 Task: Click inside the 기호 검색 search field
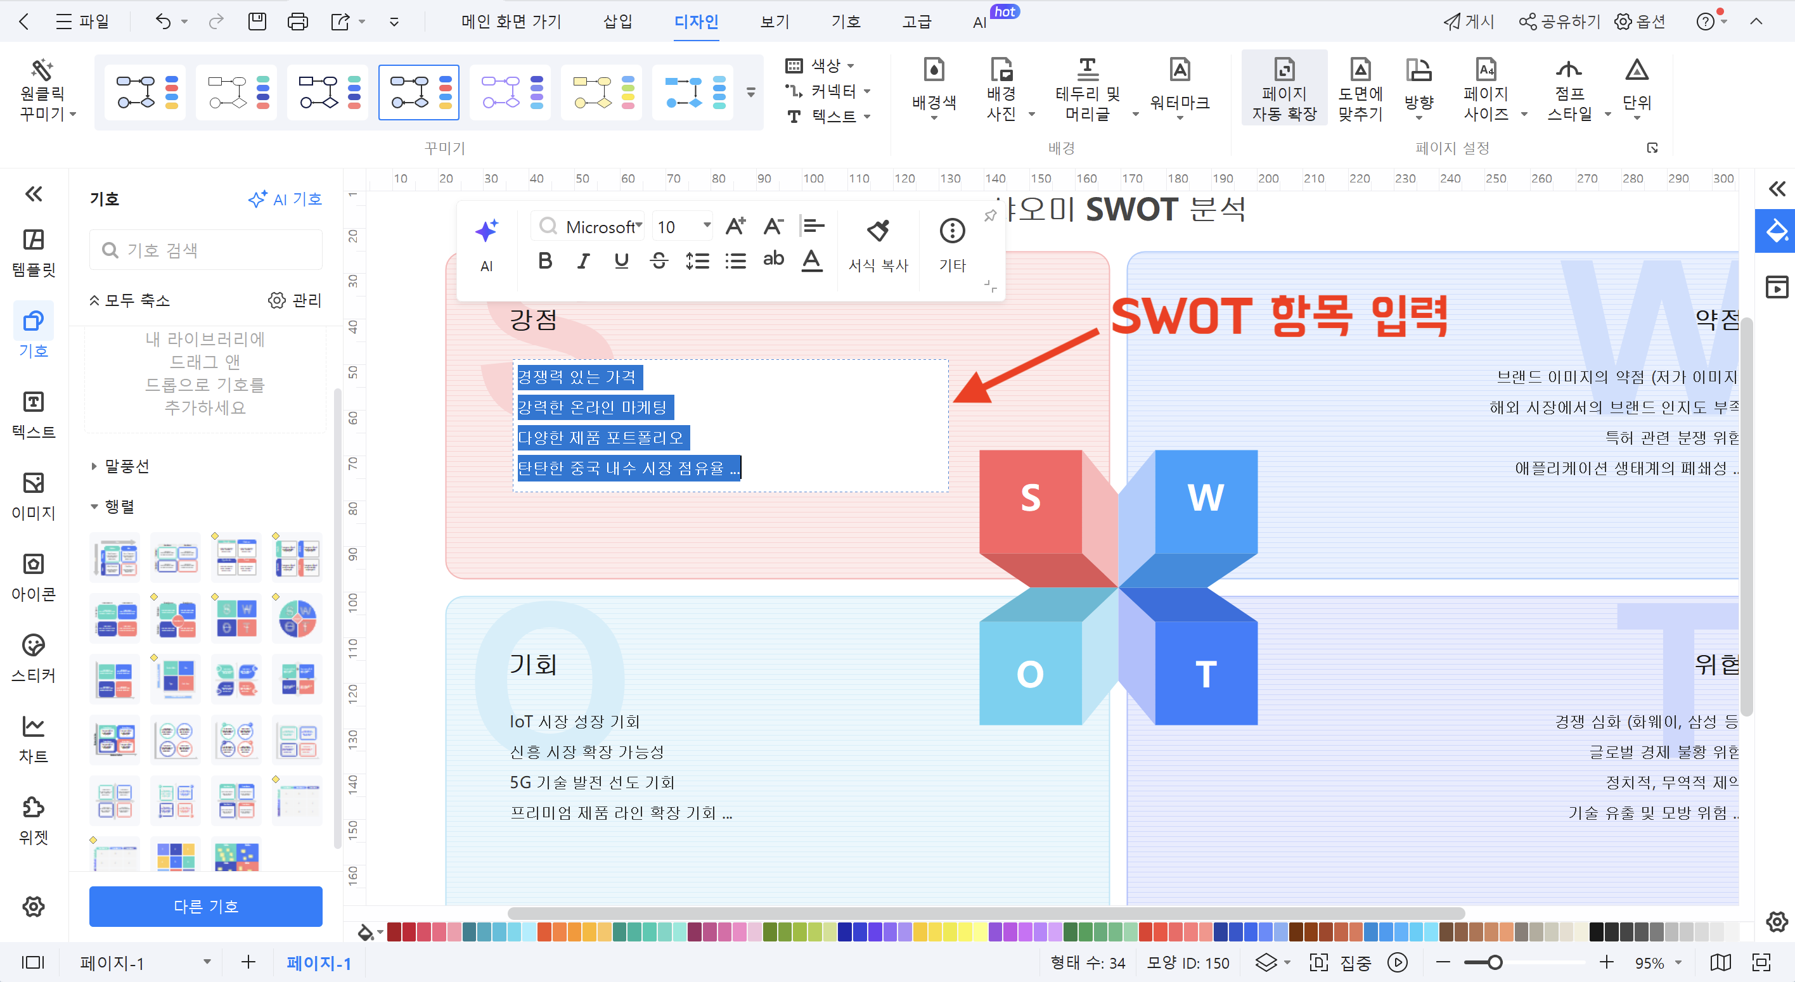(205, 248)
